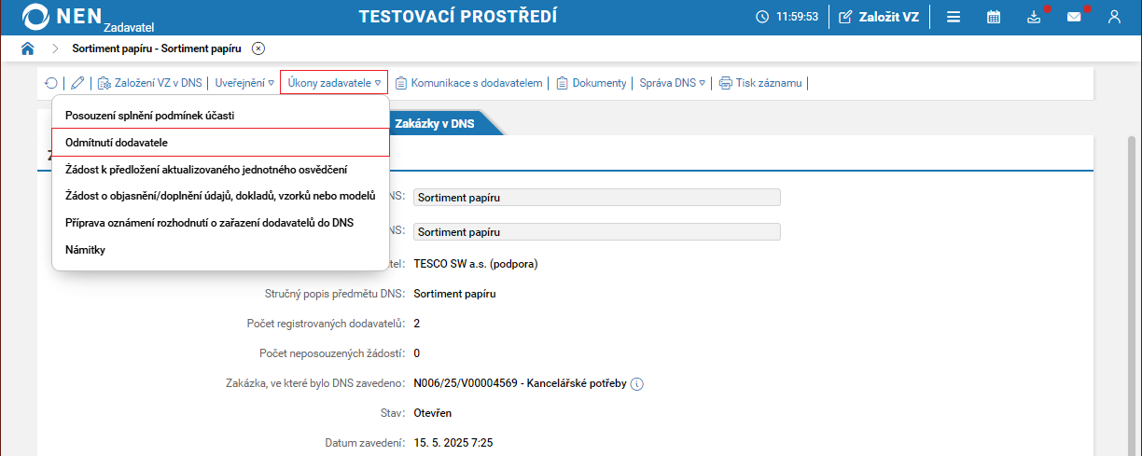Open the calendar icon in header

coord(994,17)
